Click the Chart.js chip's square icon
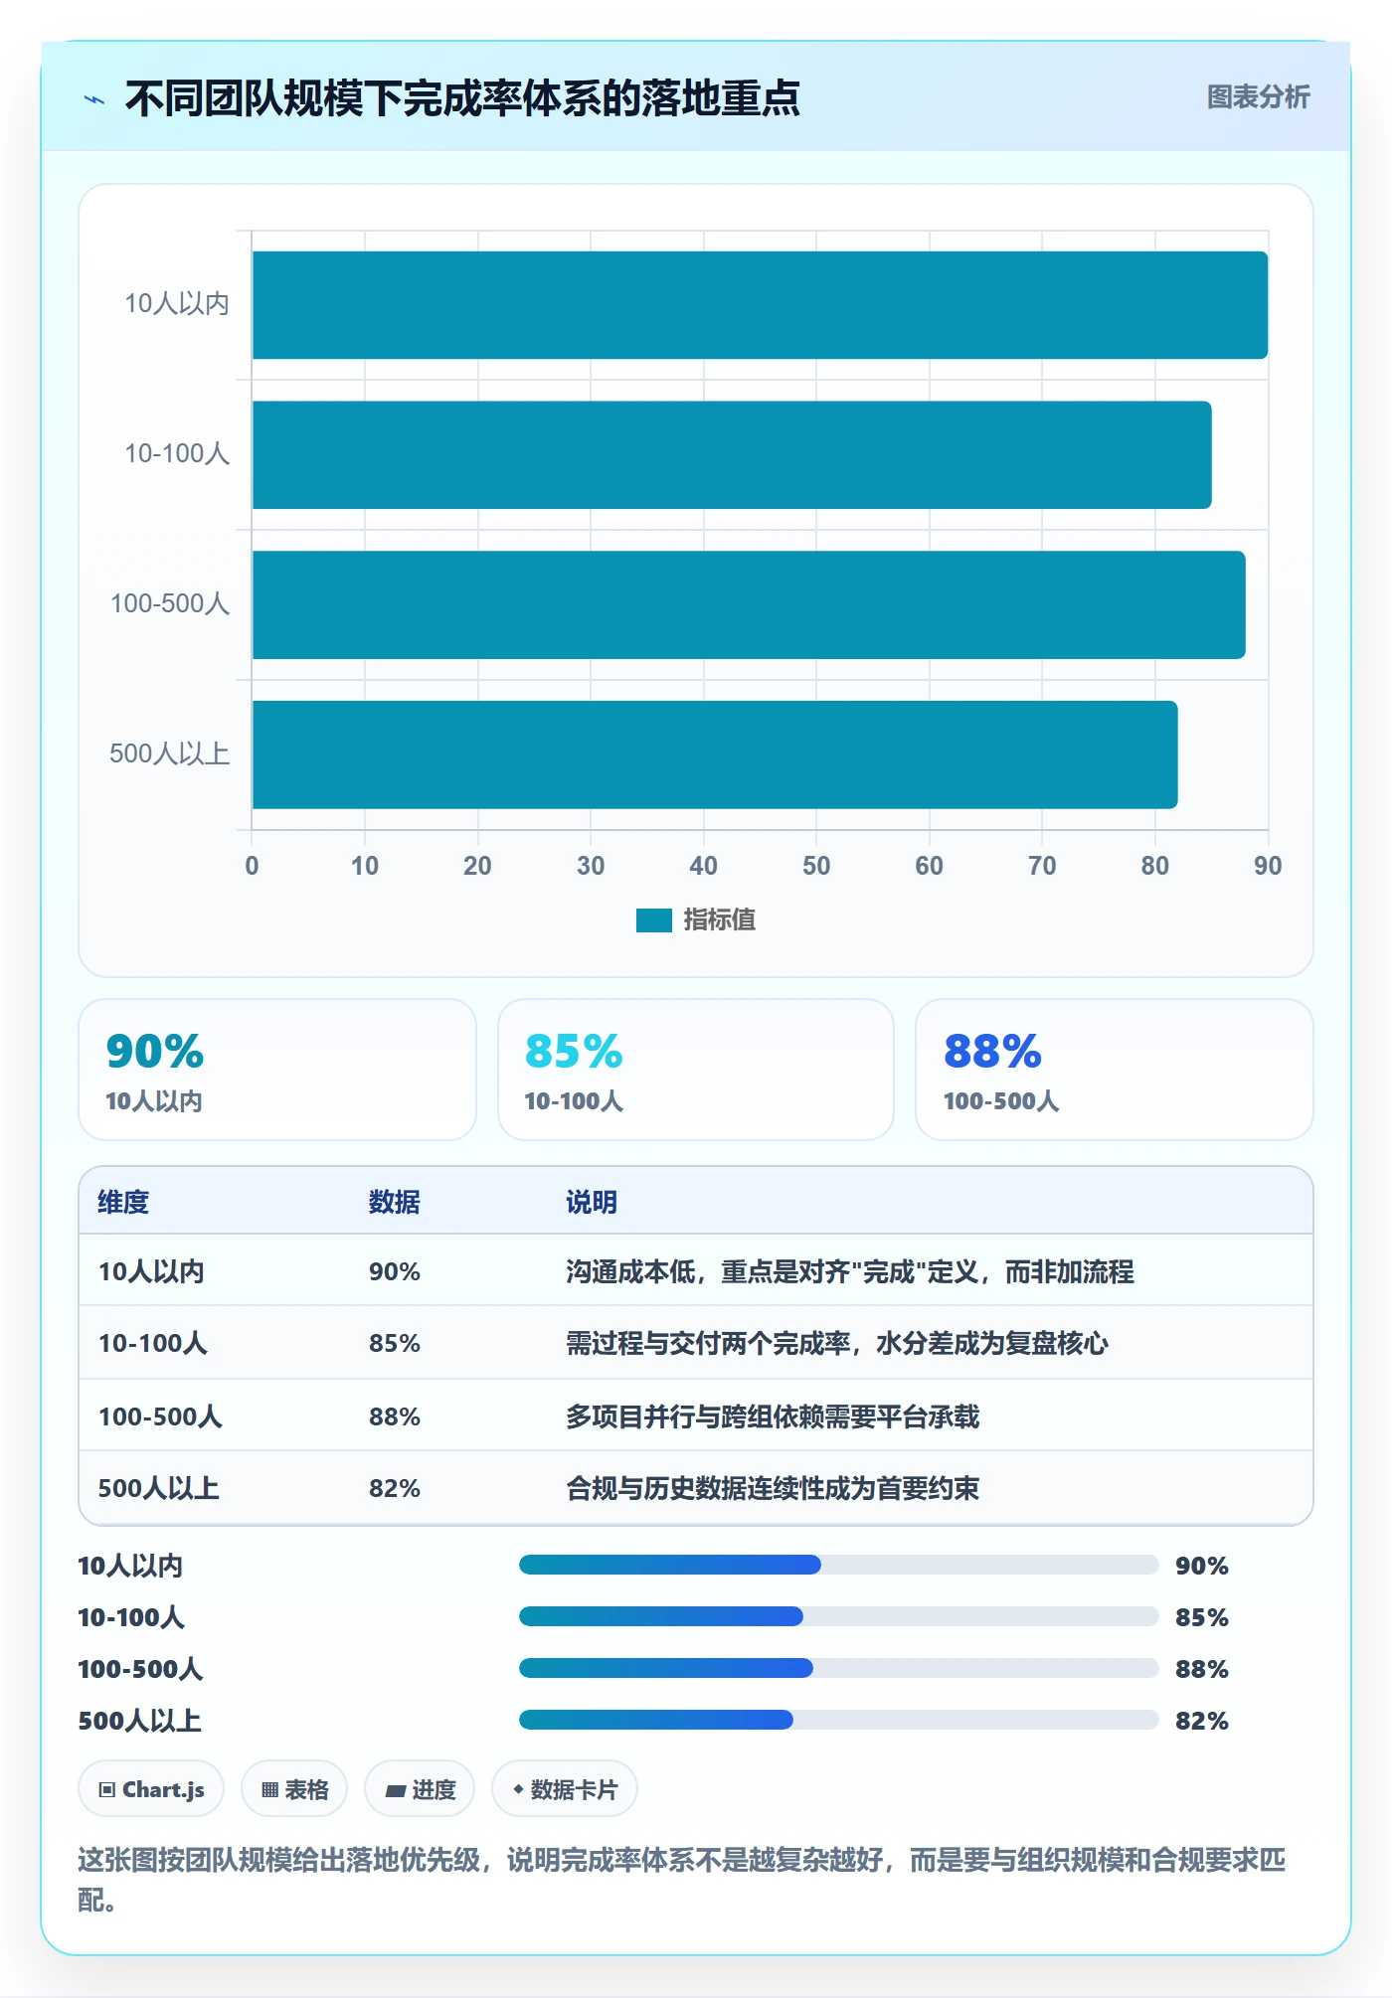 coord(107,1790)
